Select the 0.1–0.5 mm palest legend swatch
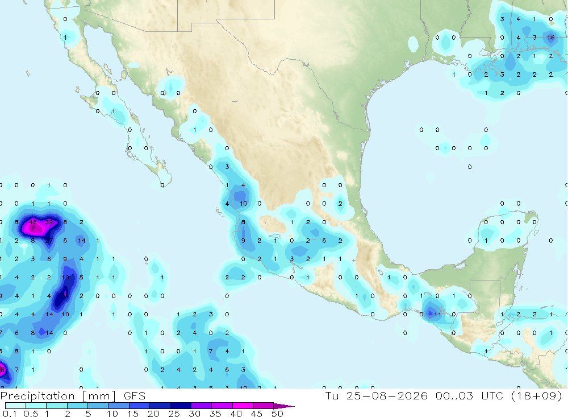This screenshot has height=417, width=568. 15,406
